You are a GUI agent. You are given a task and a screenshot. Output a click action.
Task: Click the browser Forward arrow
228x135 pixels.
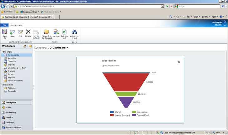pyautogui.click(x=7, y=6)
